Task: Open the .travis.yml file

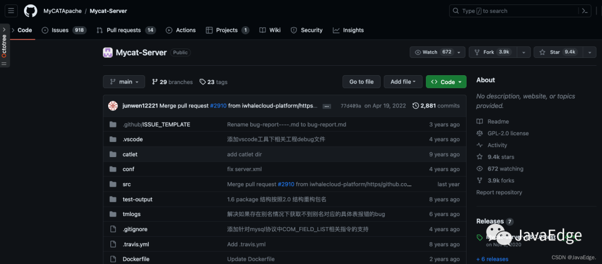Action: tap(136, 244)
